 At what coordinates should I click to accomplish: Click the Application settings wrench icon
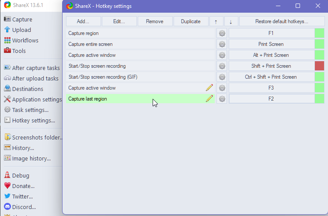pyautogui.click(x=7, y=99)
